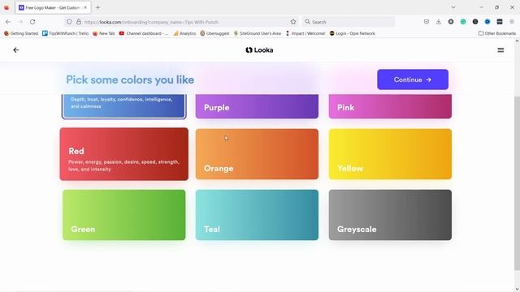
Task: Reload the page with refresh icon
Action: click(32, 22)
